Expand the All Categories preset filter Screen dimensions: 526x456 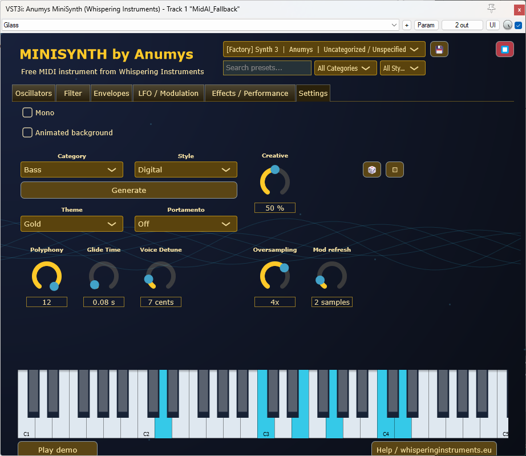346,68
